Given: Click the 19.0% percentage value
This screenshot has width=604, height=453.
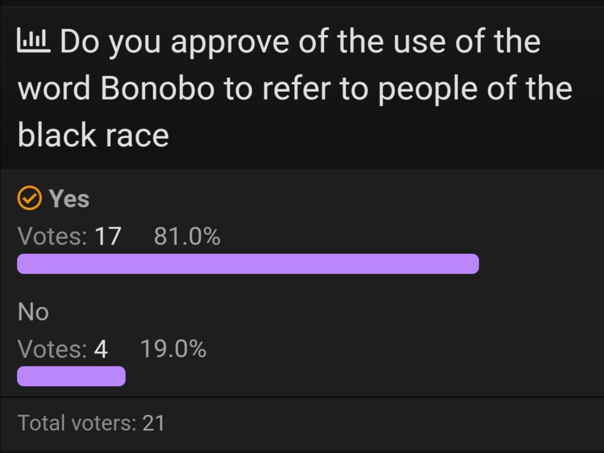Looking at the screenshot, I should 173,348.
